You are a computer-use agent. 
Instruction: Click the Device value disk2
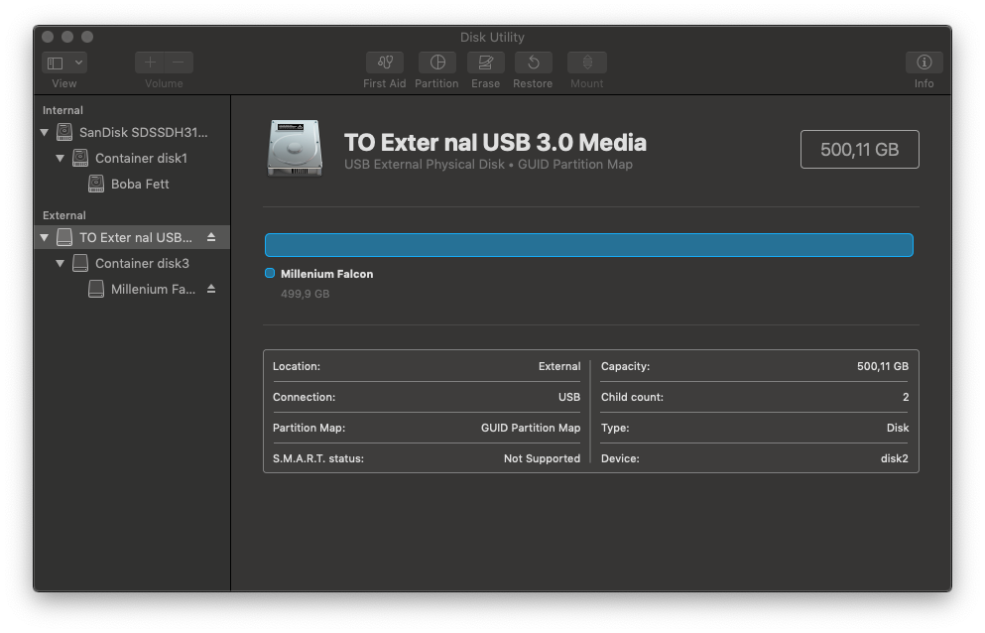tap(894, 458)
